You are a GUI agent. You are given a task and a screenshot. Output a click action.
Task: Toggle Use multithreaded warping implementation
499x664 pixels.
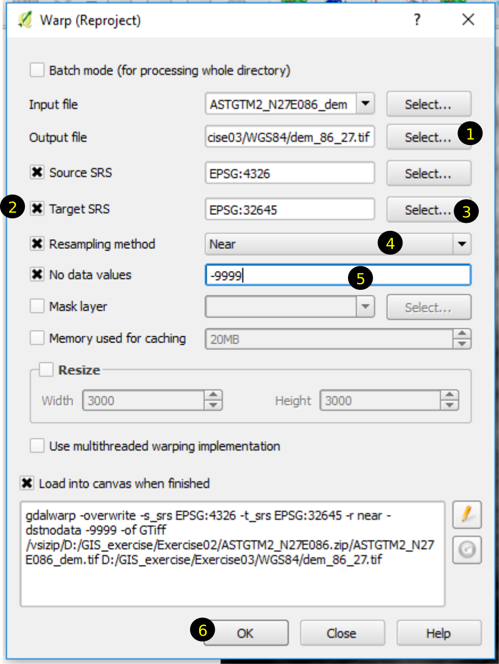click(37, 446)
